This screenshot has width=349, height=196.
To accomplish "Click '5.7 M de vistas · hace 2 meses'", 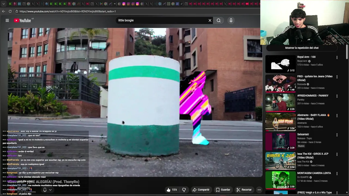I will click(312, 181).
